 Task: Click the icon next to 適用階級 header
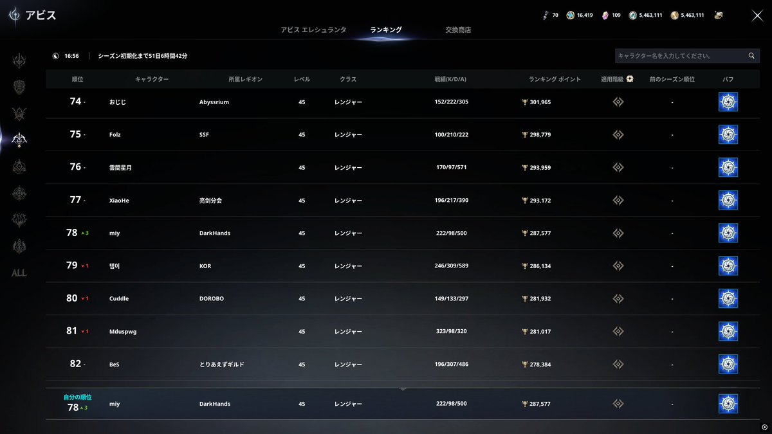point(629,79)
